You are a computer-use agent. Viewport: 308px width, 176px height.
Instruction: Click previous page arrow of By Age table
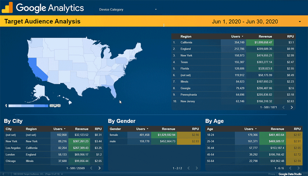coord(290,168)
